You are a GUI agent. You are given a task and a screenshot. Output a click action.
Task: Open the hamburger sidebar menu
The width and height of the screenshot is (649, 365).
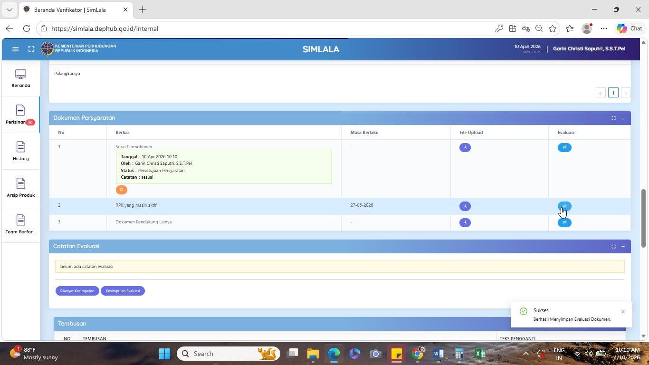click(x=15, y=49)
